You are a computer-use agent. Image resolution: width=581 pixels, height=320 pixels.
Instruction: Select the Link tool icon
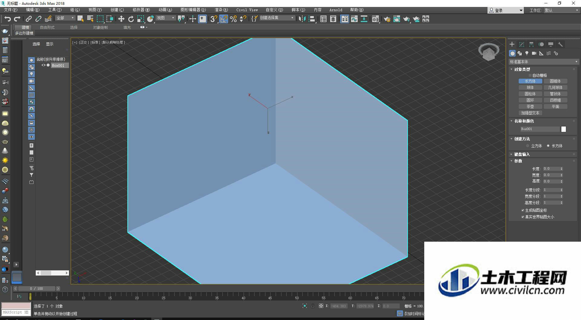(x=28, y=19)
